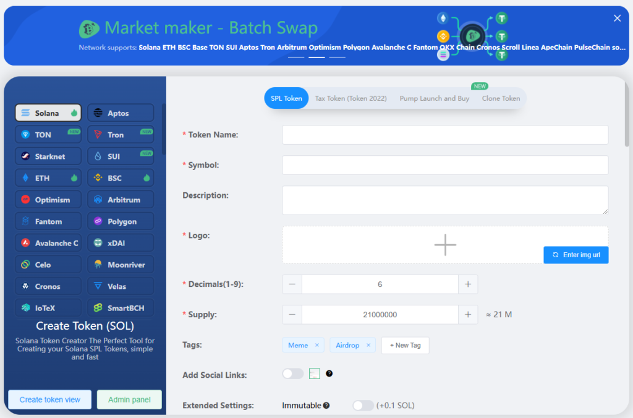Click the Decimals number field
The image size is (633, 418).
[380, 284]
